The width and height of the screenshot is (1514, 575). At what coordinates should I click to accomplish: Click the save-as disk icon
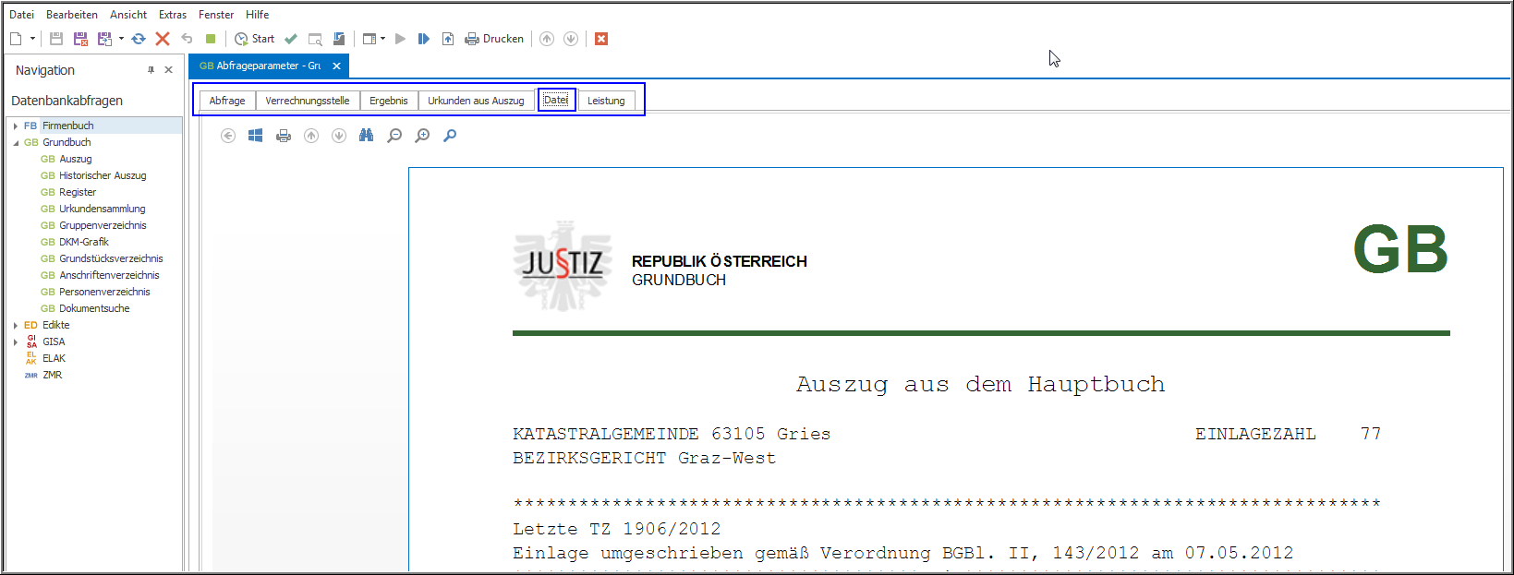[104, 39]
